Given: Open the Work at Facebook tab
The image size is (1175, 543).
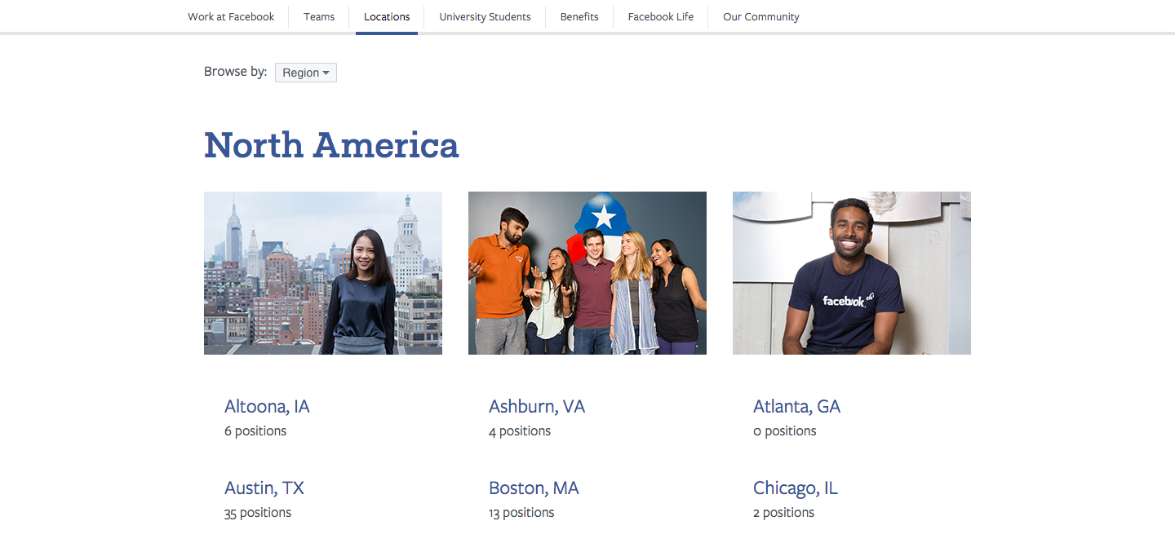Looking at the screenshot, I should [x=231, y=16].
